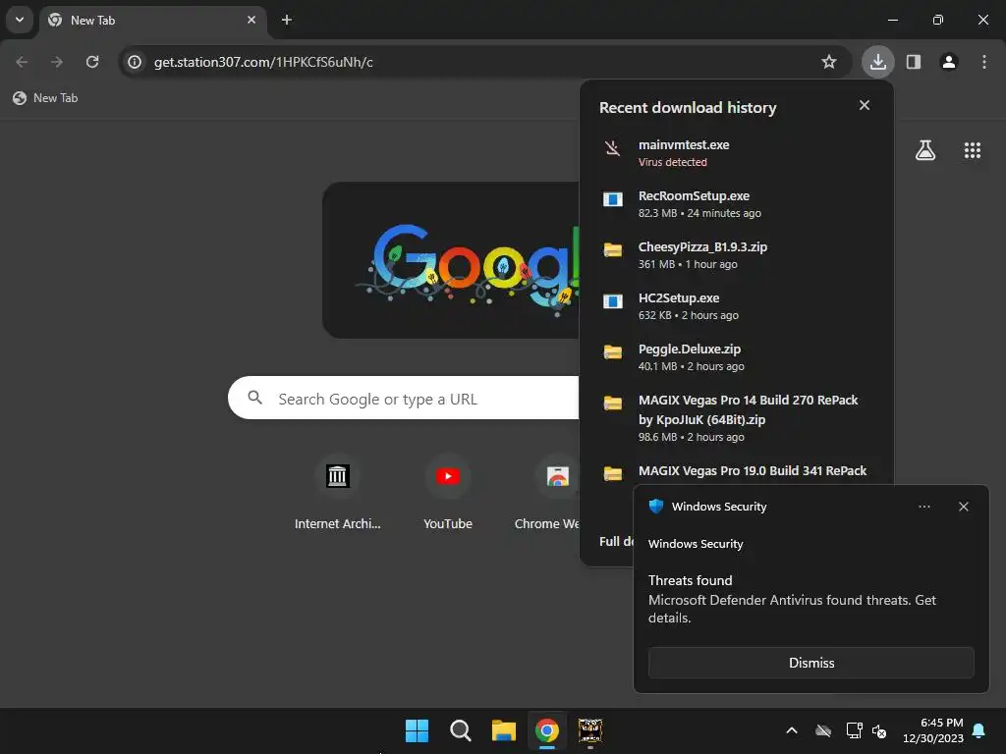Select mainvmtest.exe blocked download entry
Image resolution: width=1006 pixels, height=754 pixels.
[736, 153]
